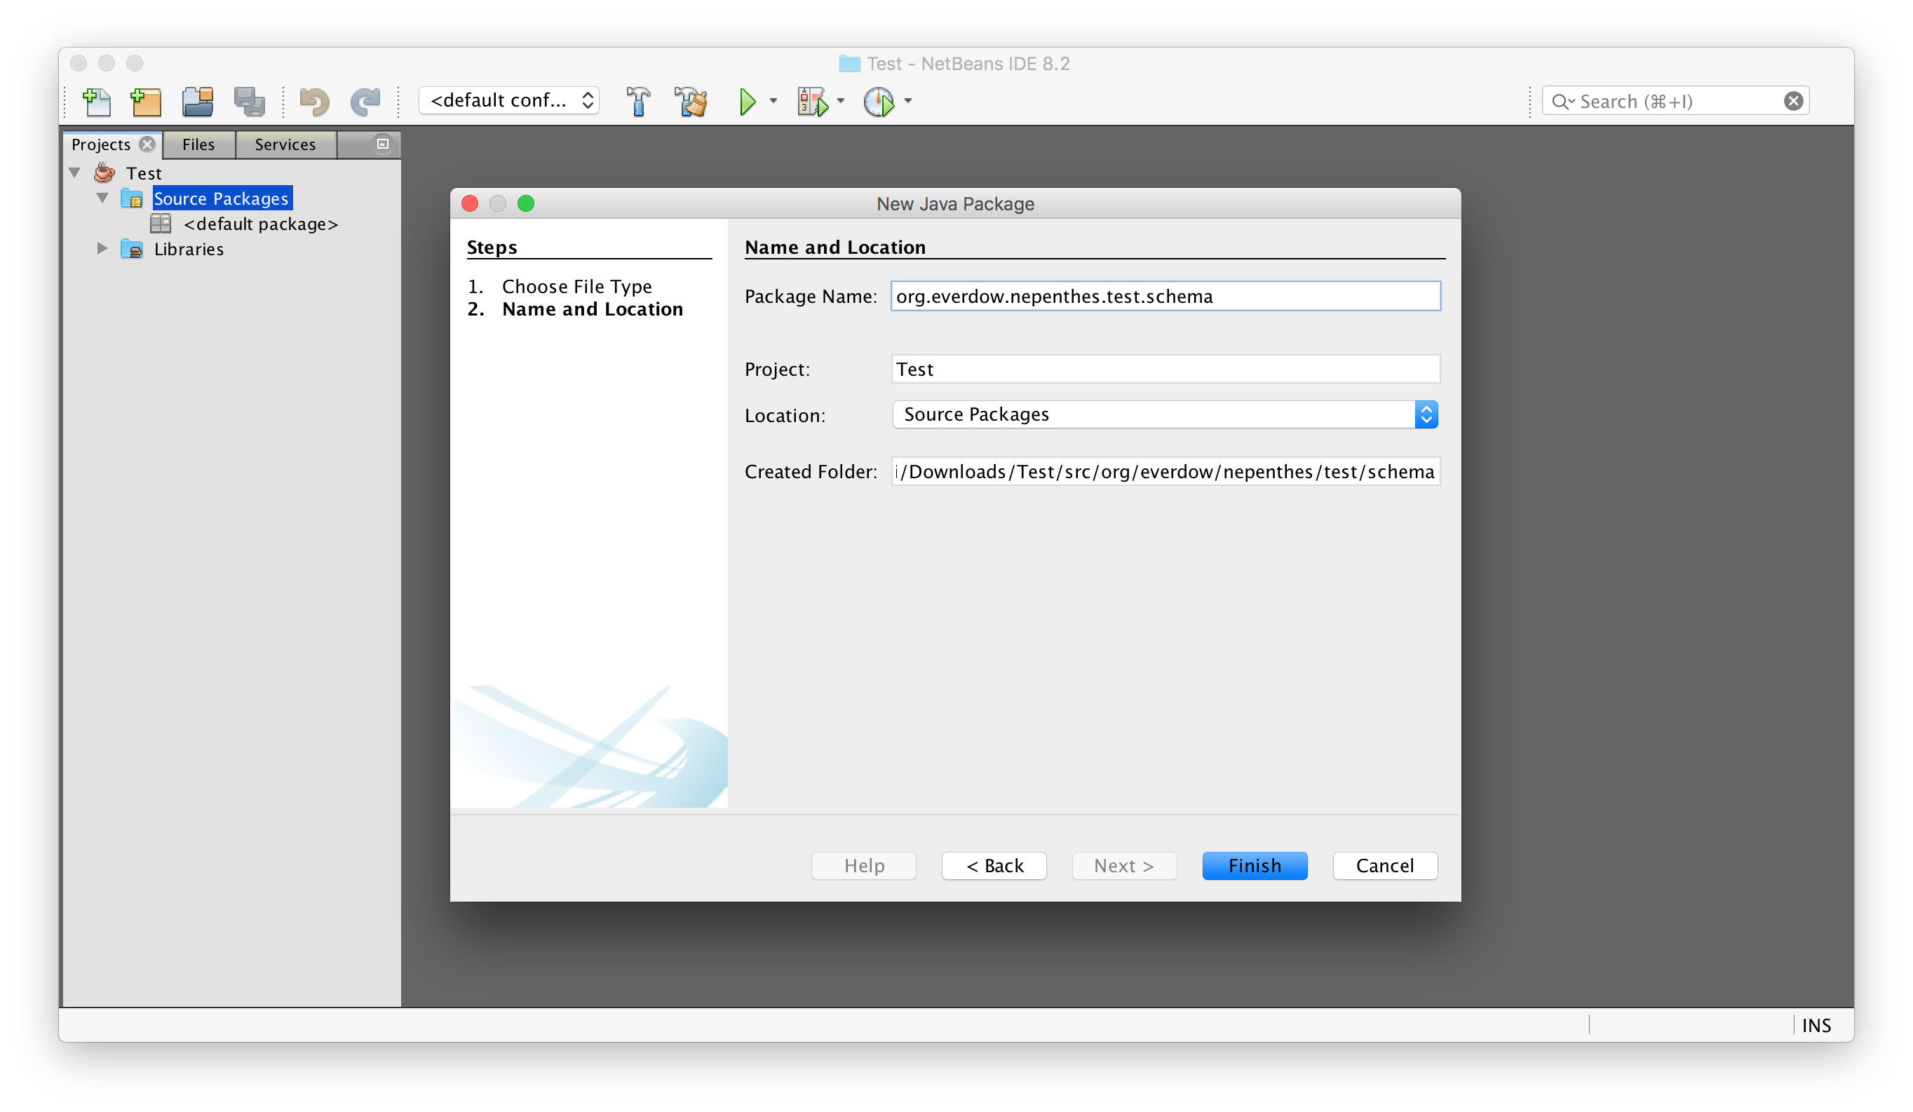Image resolution: width=1913 pixels, height=1112 pixels.
Task: Open the Profile Project dropdown arrow
Action: [x=908, y=101]
